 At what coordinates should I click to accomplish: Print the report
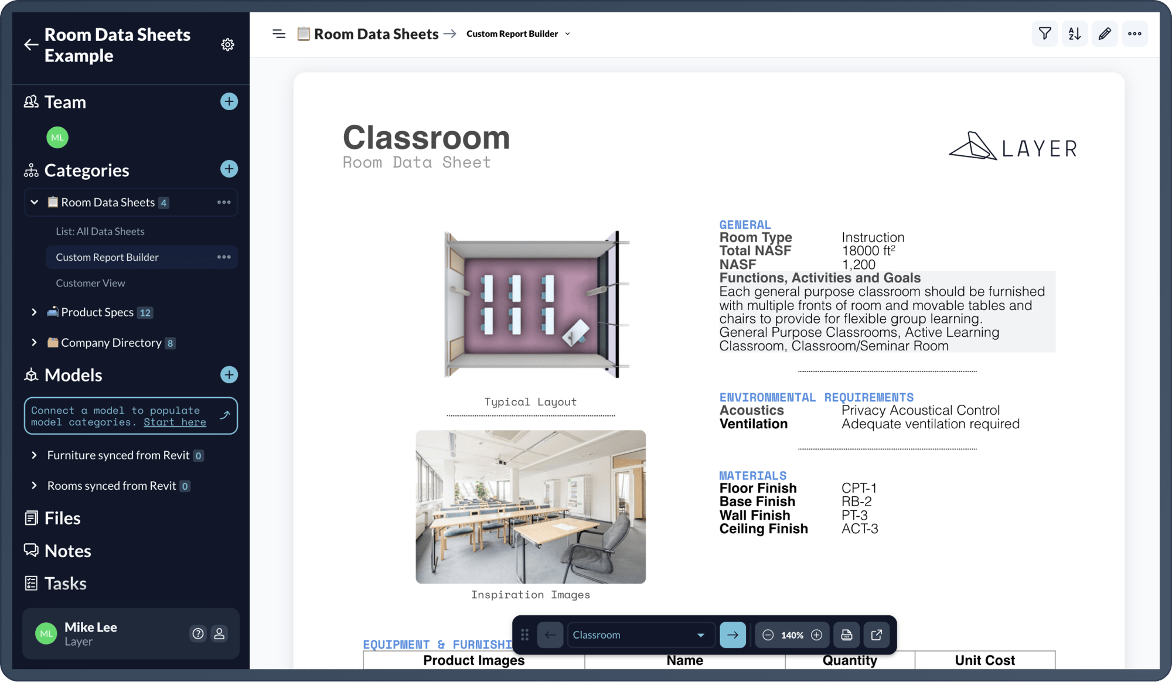pos(847,635)
